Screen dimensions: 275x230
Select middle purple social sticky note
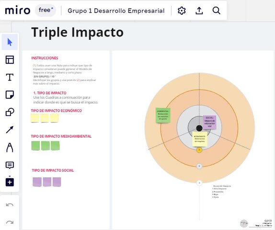coord(47,182)
